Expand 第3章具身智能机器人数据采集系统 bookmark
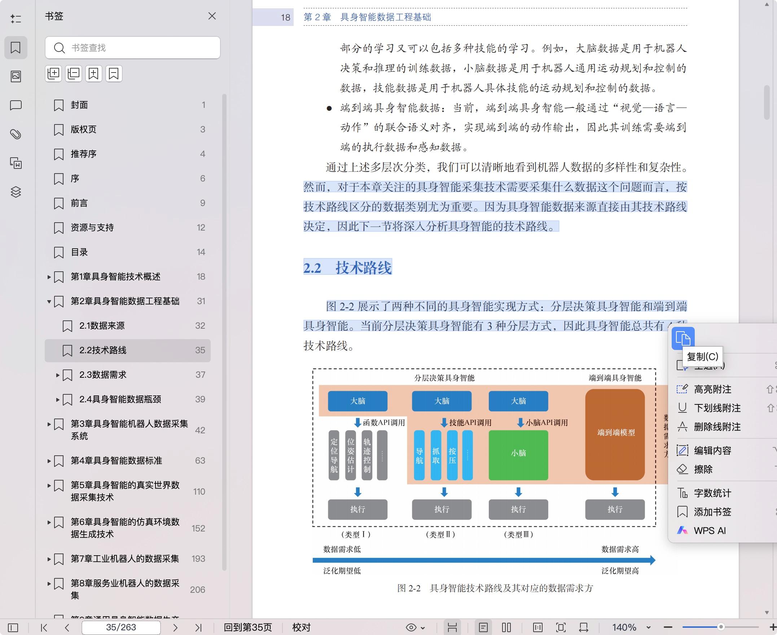The height and width of the screenshot is (635, 777). click(x=49, y=424)
